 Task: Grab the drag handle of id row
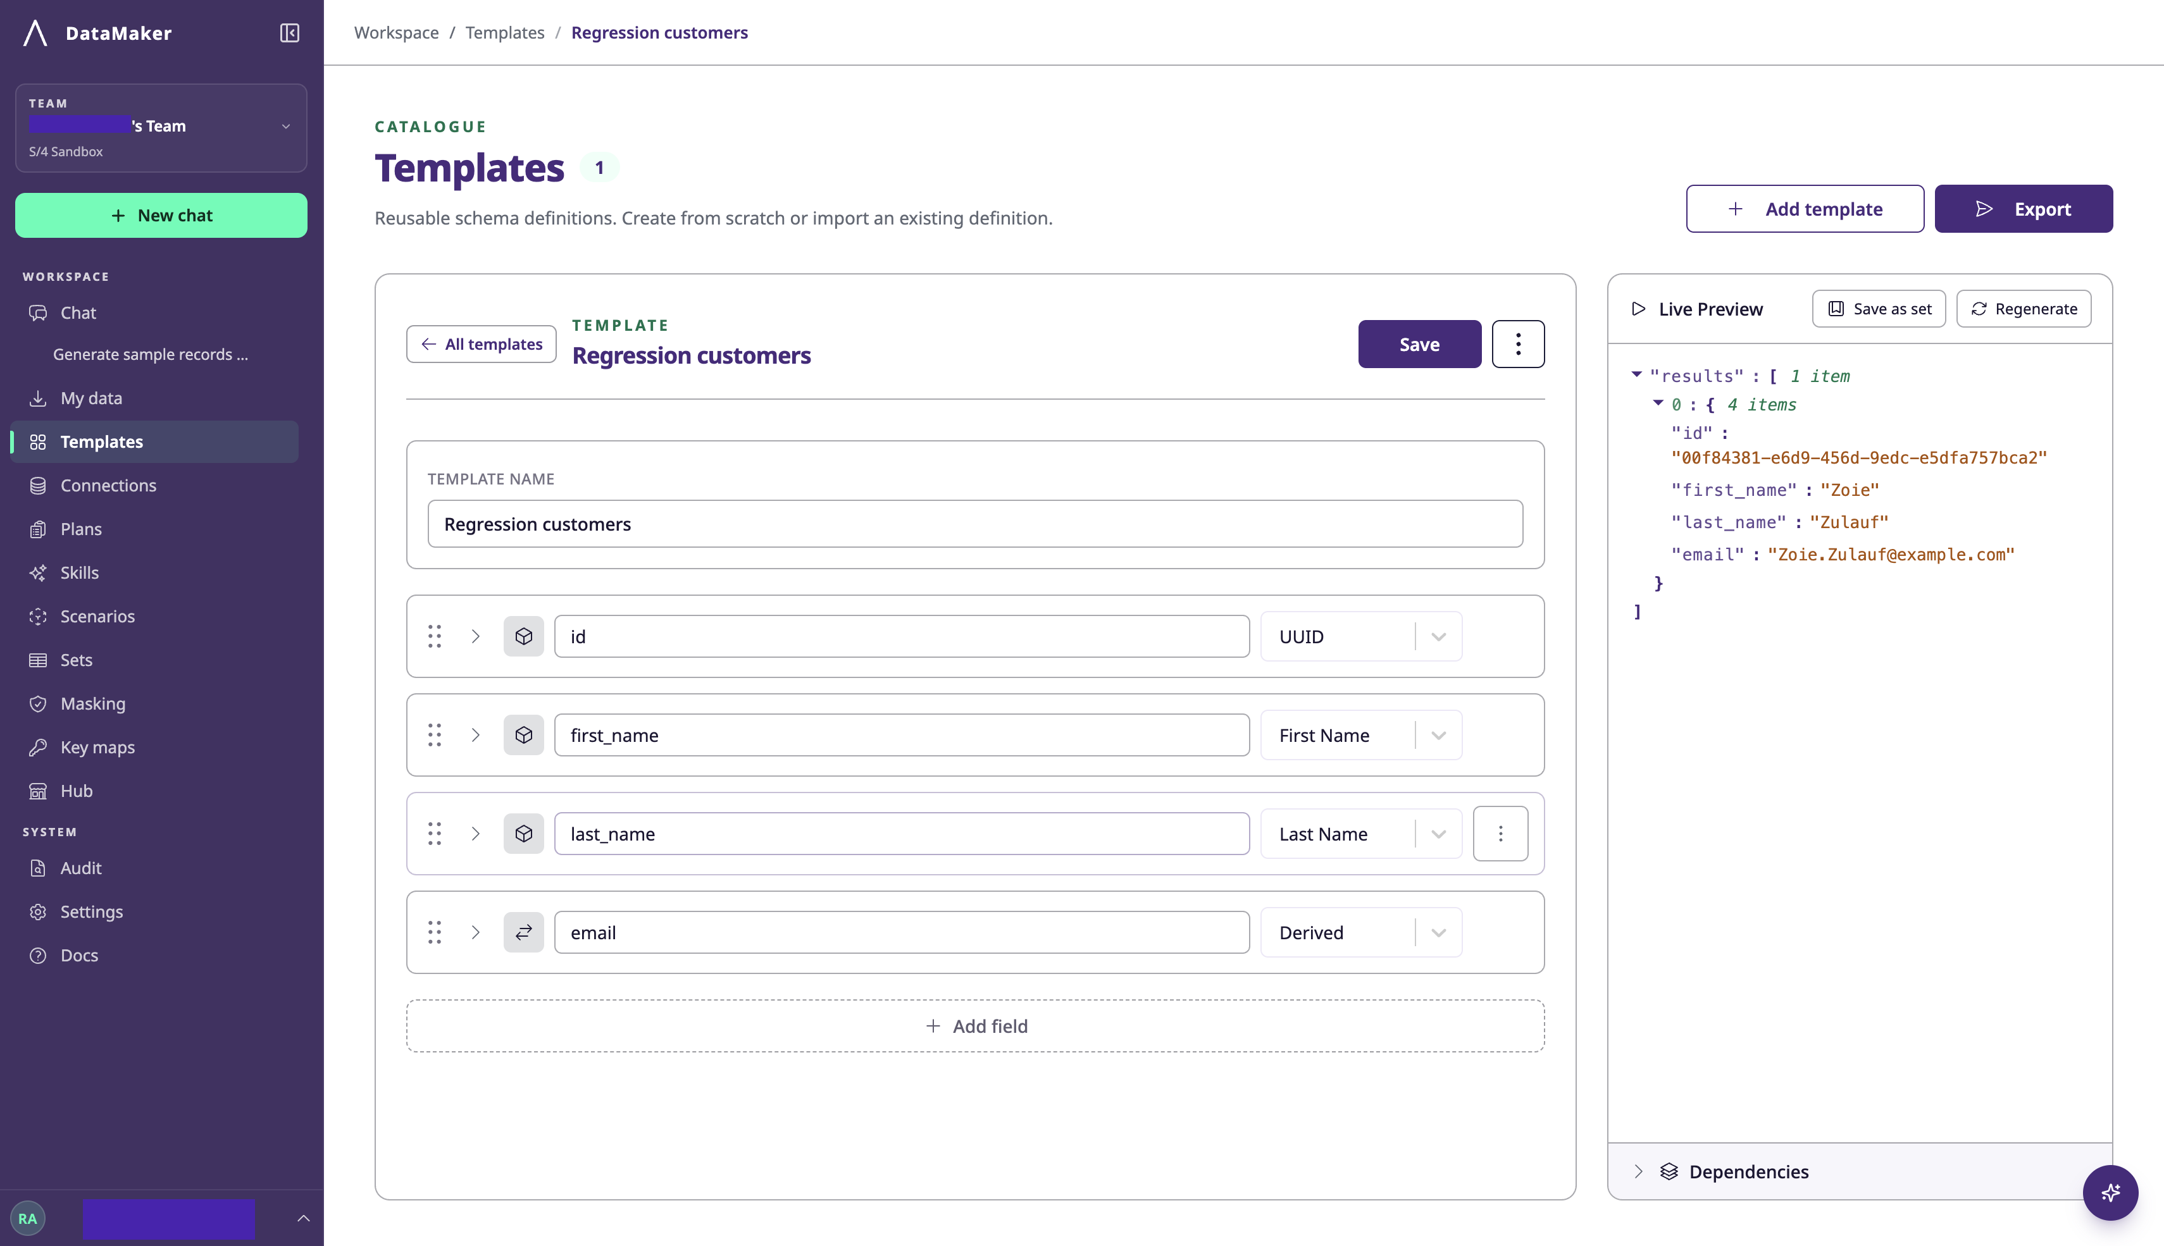pyautogui.click(x=435, y=636)
